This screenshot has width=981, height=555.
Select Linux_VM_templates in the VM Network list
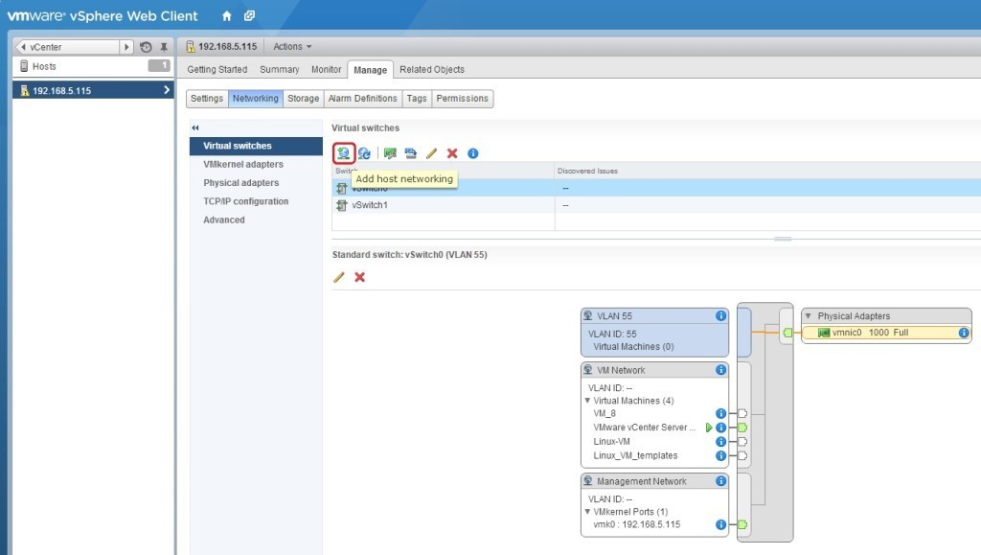[x=635, y=456]
